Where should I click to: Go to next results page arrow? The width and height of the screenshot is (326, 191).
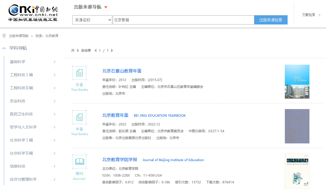[x=112, y=50]
